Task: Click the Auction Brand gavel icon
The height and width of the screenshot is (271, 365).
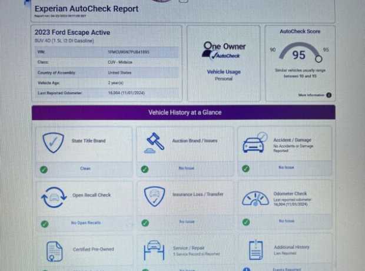Action: (154, 143)
